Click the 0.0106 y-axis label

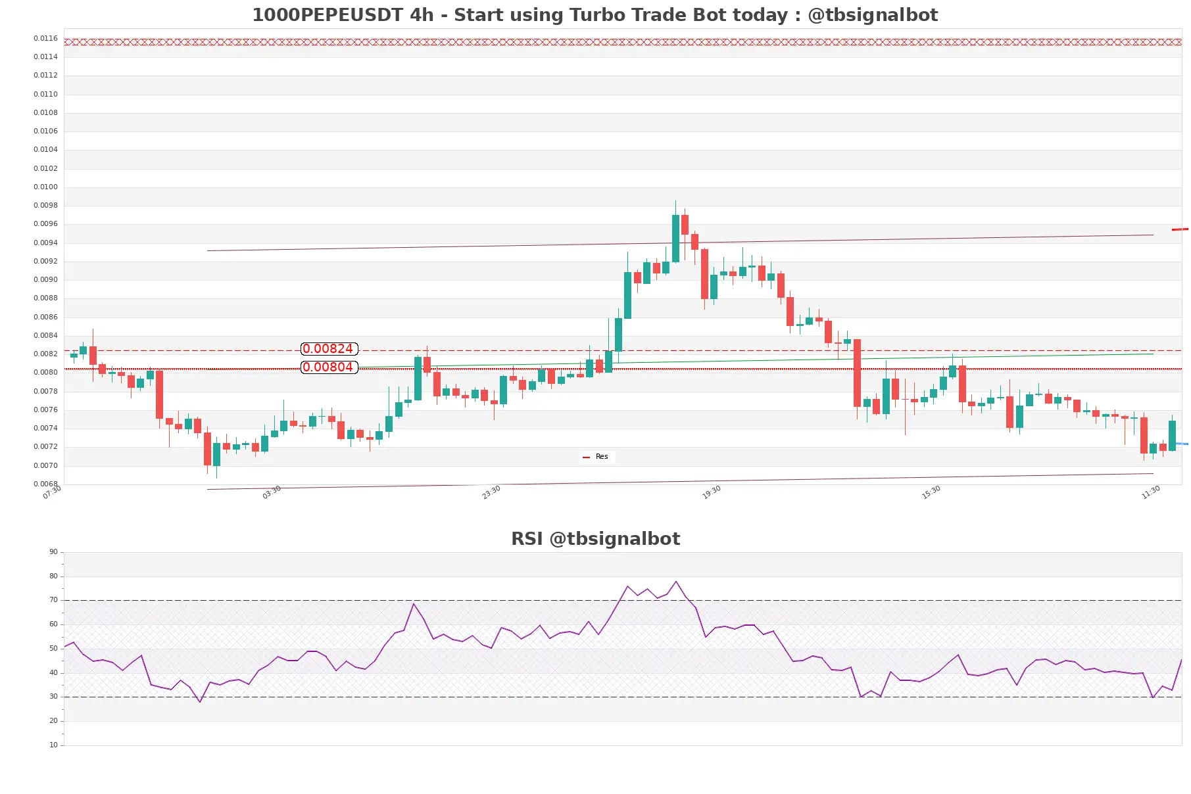point(45,131)
